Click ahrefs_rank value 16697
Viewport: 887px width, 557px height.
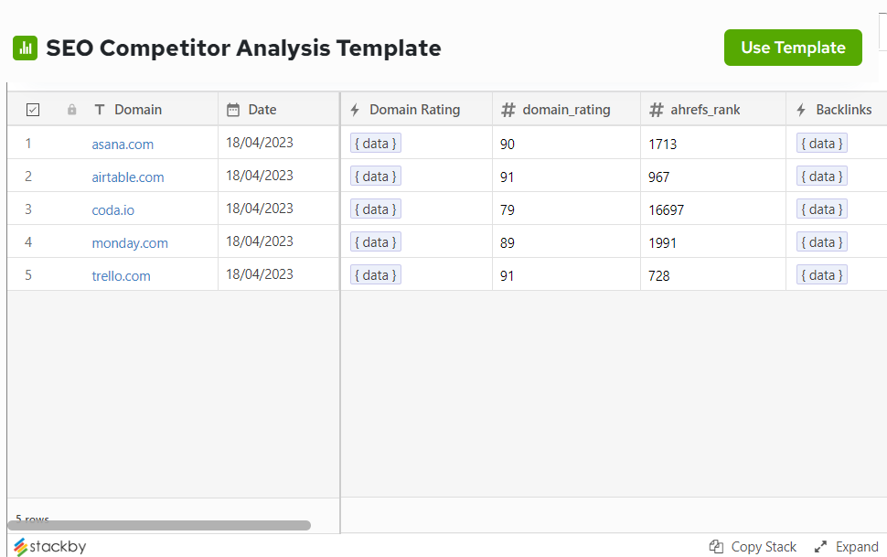(x=667, y=210)
